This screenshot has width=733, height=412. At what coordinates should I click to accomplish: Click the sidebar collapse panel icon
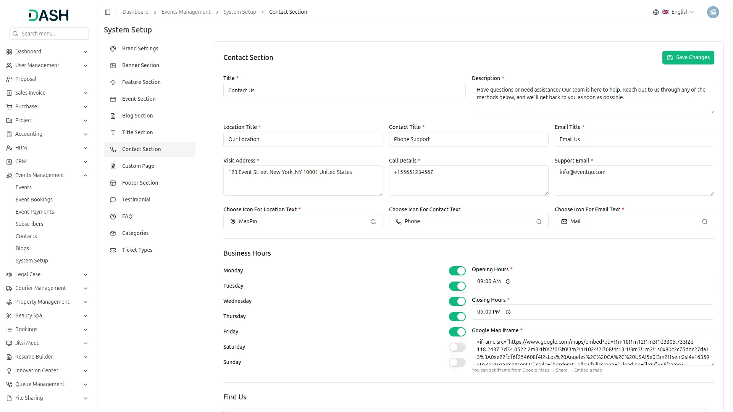point(108,12)
